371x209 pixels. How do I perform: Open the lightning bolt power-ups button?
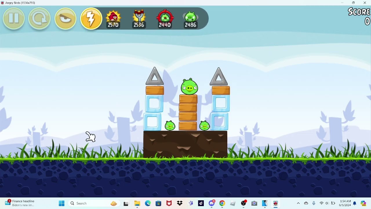pos(91,18)
